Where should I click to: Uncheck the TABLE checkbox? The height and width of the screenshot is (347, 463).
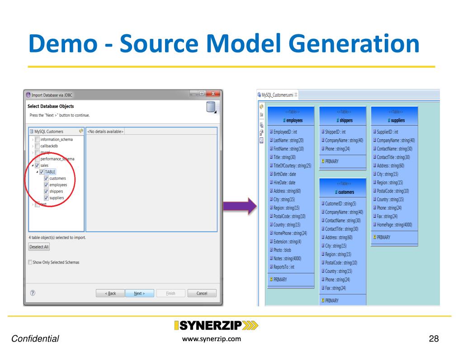click(42, 172)
